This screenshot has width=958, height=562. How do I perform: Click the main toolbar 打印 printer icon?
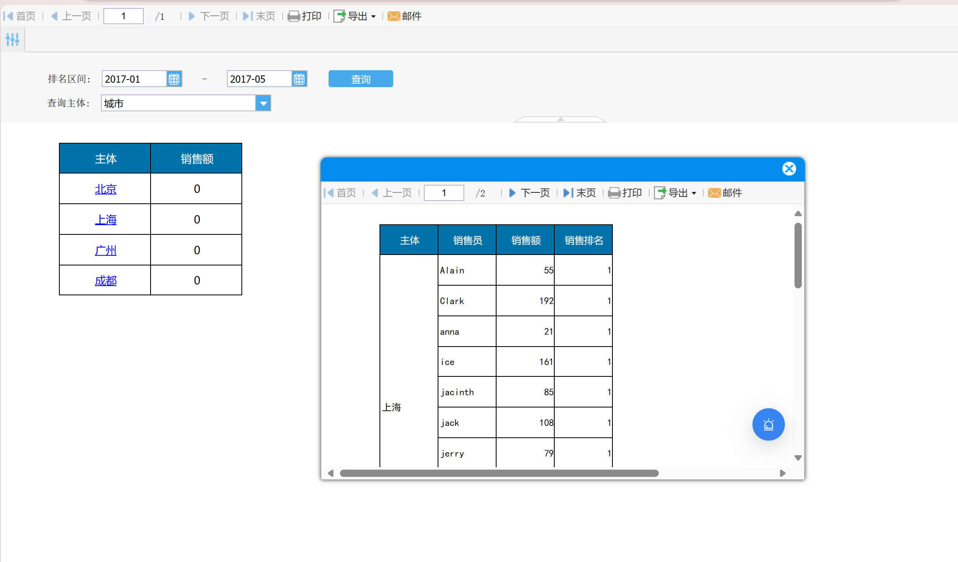[x=293, y=16]
